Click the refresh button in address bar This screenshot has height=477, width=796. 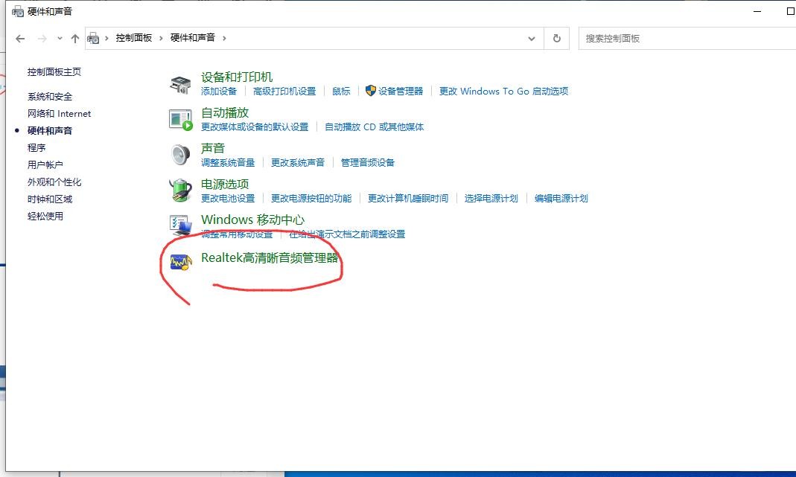pos(556,37)
